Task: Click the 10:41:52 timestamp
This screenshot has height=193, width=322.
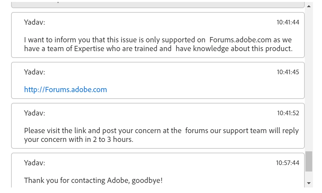Action: coord(288,113)
